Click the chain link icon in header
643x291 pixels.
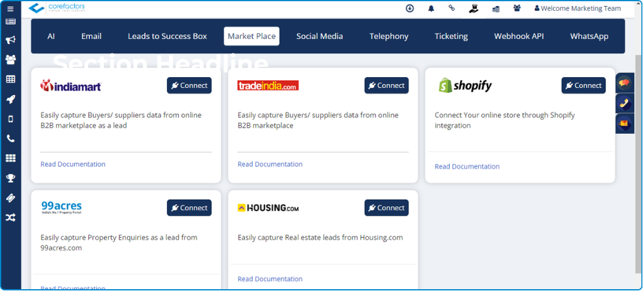451,9
